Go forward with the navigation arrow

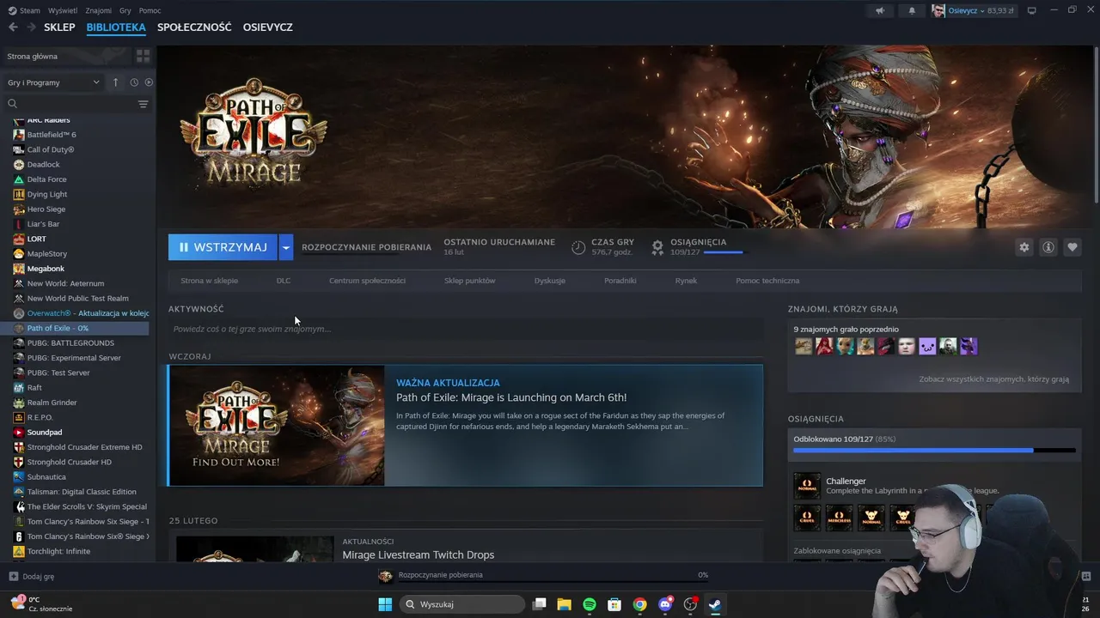(x=31, y=27)
